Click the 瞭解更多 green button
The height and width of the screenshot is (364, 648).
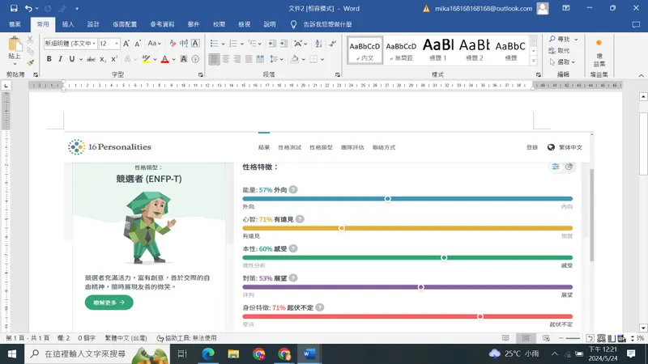[x=109, y=303]
